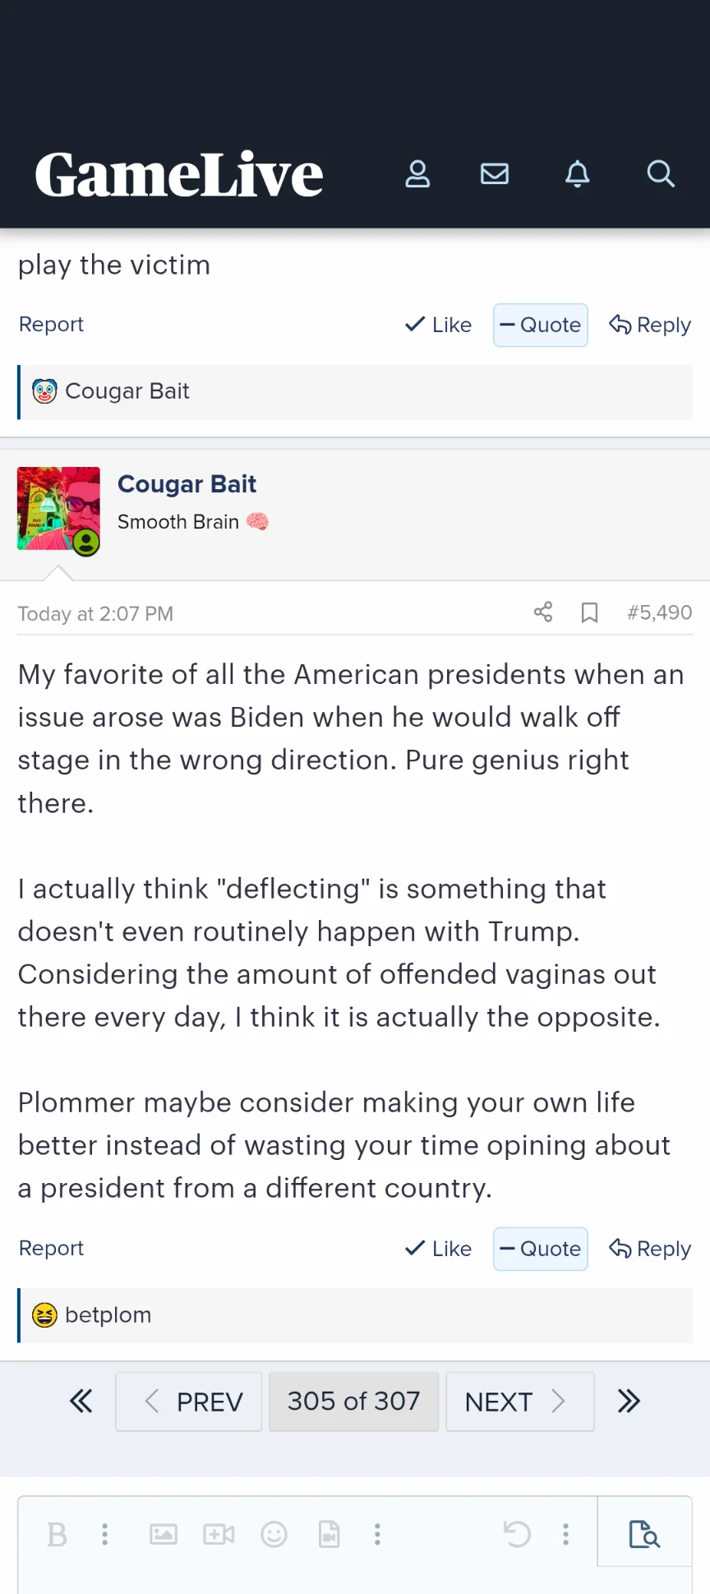Expand more text formatting options

click(104, 1534)
